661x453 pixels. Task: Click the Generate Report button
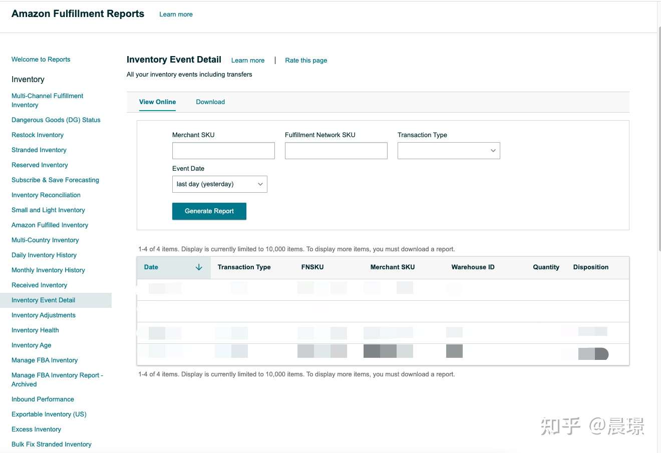pyautogui.click(x=209, y=211)
